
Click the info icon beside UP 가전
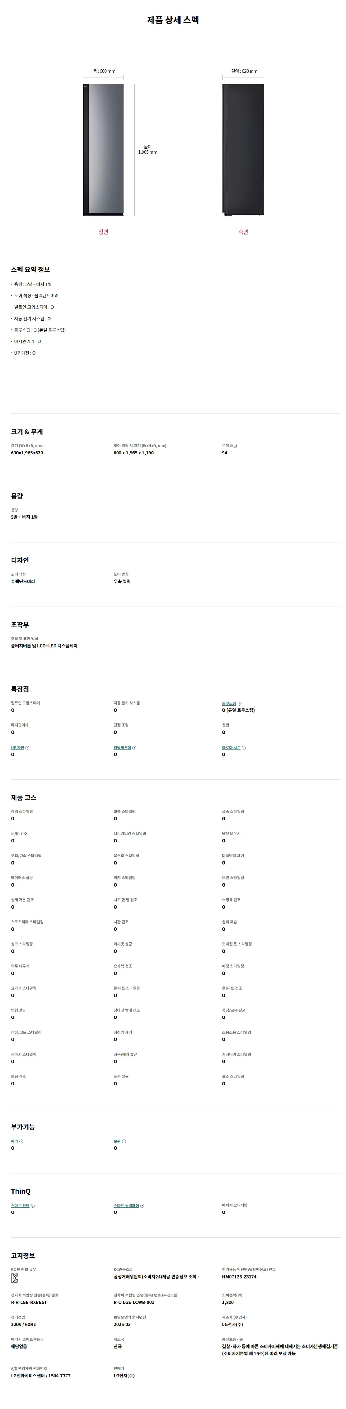point(27,748)
